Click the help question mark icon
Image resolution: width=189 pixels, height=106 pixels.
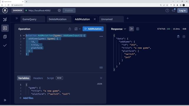tap(167, 11)
